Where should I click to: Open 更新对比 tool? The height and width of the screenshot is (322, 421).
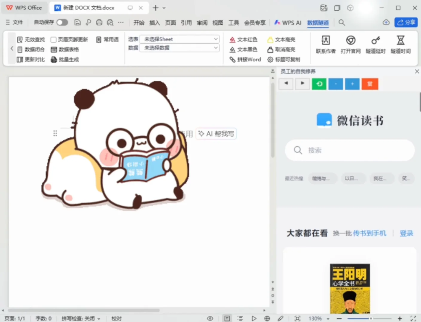point(31,60)
